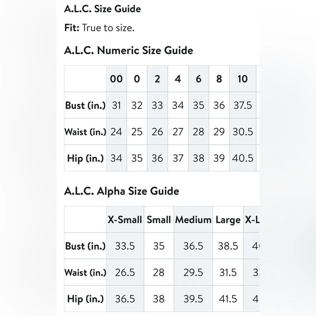This screenshot has height=316, width=316.
Task: Select the Large column header
Action: click(x=228, y=220)
